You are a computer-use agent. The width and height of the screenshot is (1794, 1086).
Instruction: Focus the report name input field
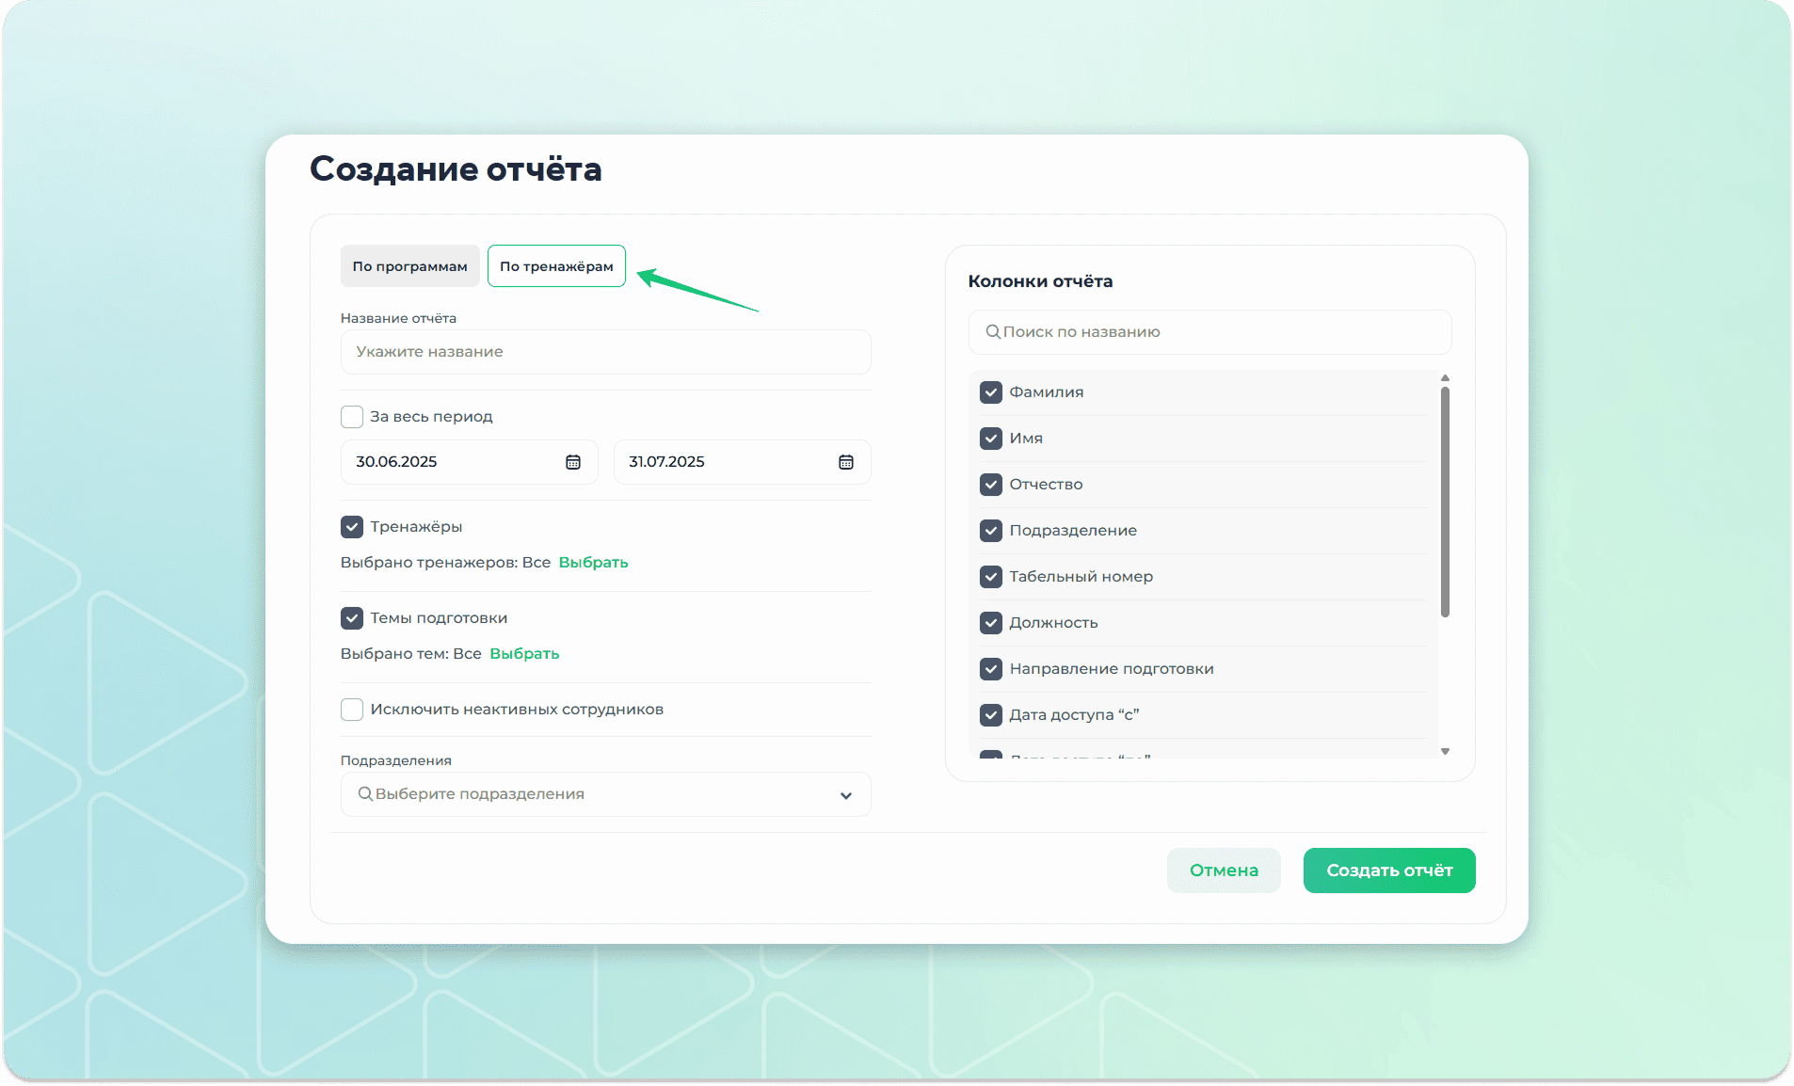pos(605,352)
